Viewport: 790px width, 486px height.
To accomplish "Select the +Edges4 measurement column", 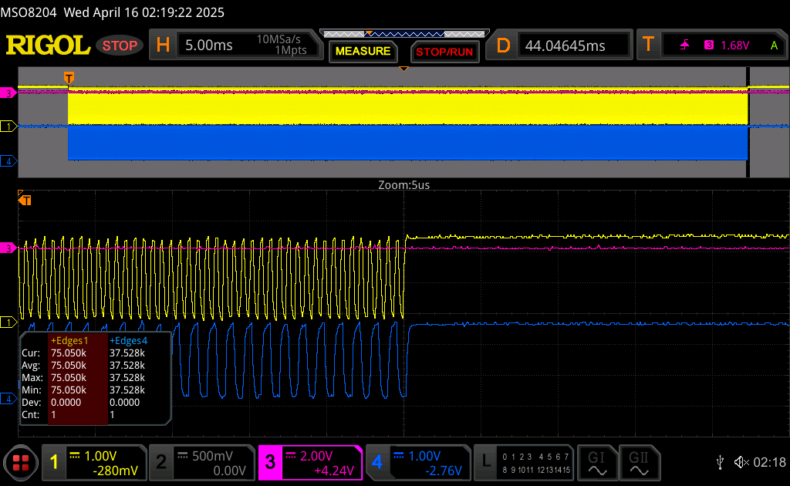I will click(127, 340).
